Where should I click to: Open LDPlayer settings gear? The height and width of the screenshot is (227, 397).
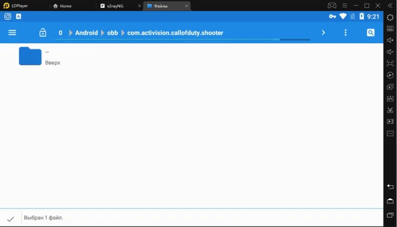[x=390, y=17]
